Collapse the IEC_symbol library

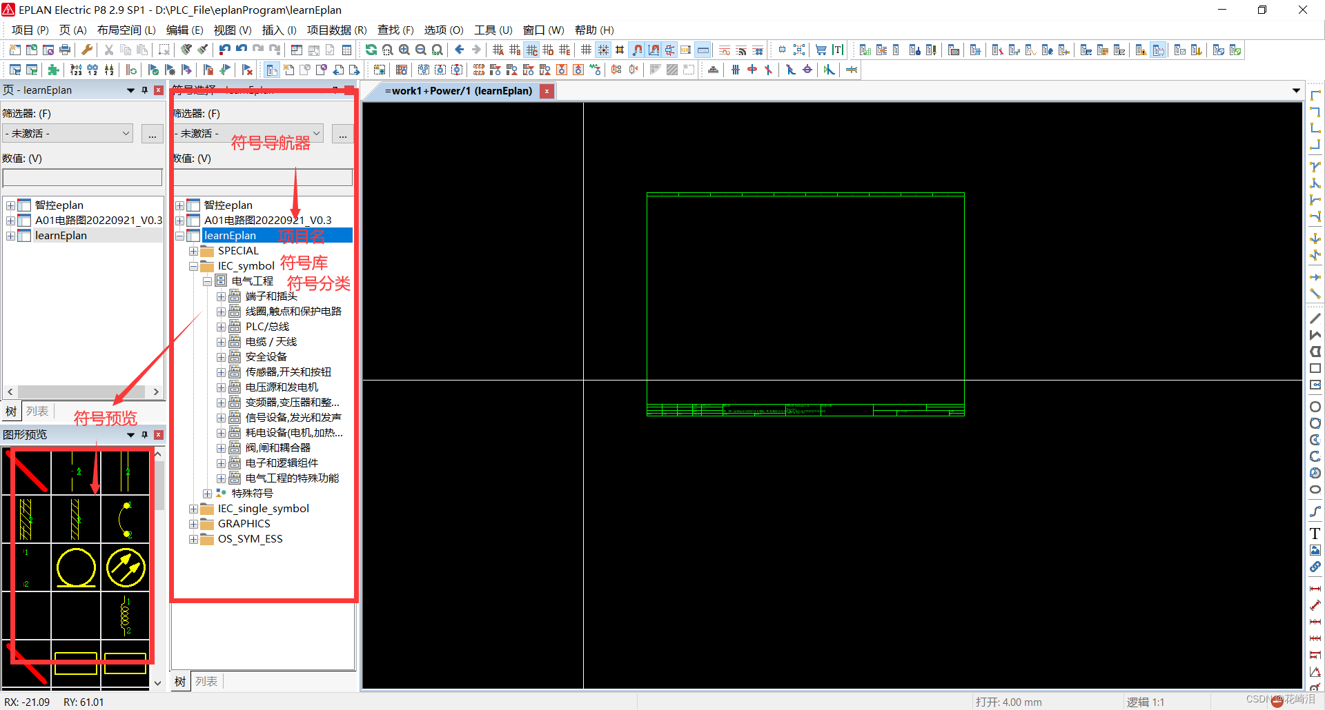[193, 266]
